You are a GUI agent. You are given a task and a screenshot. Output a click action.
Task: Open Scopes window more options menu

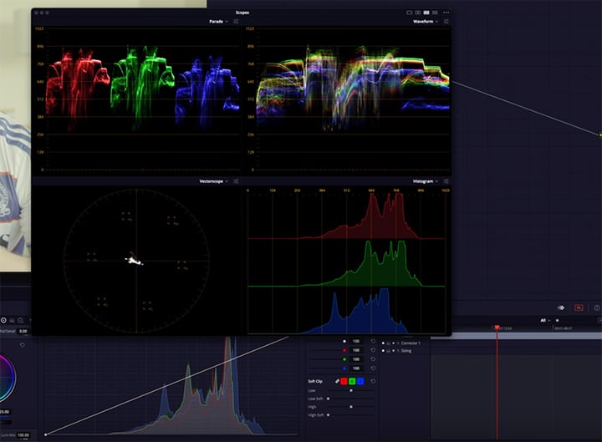point(444,13)
